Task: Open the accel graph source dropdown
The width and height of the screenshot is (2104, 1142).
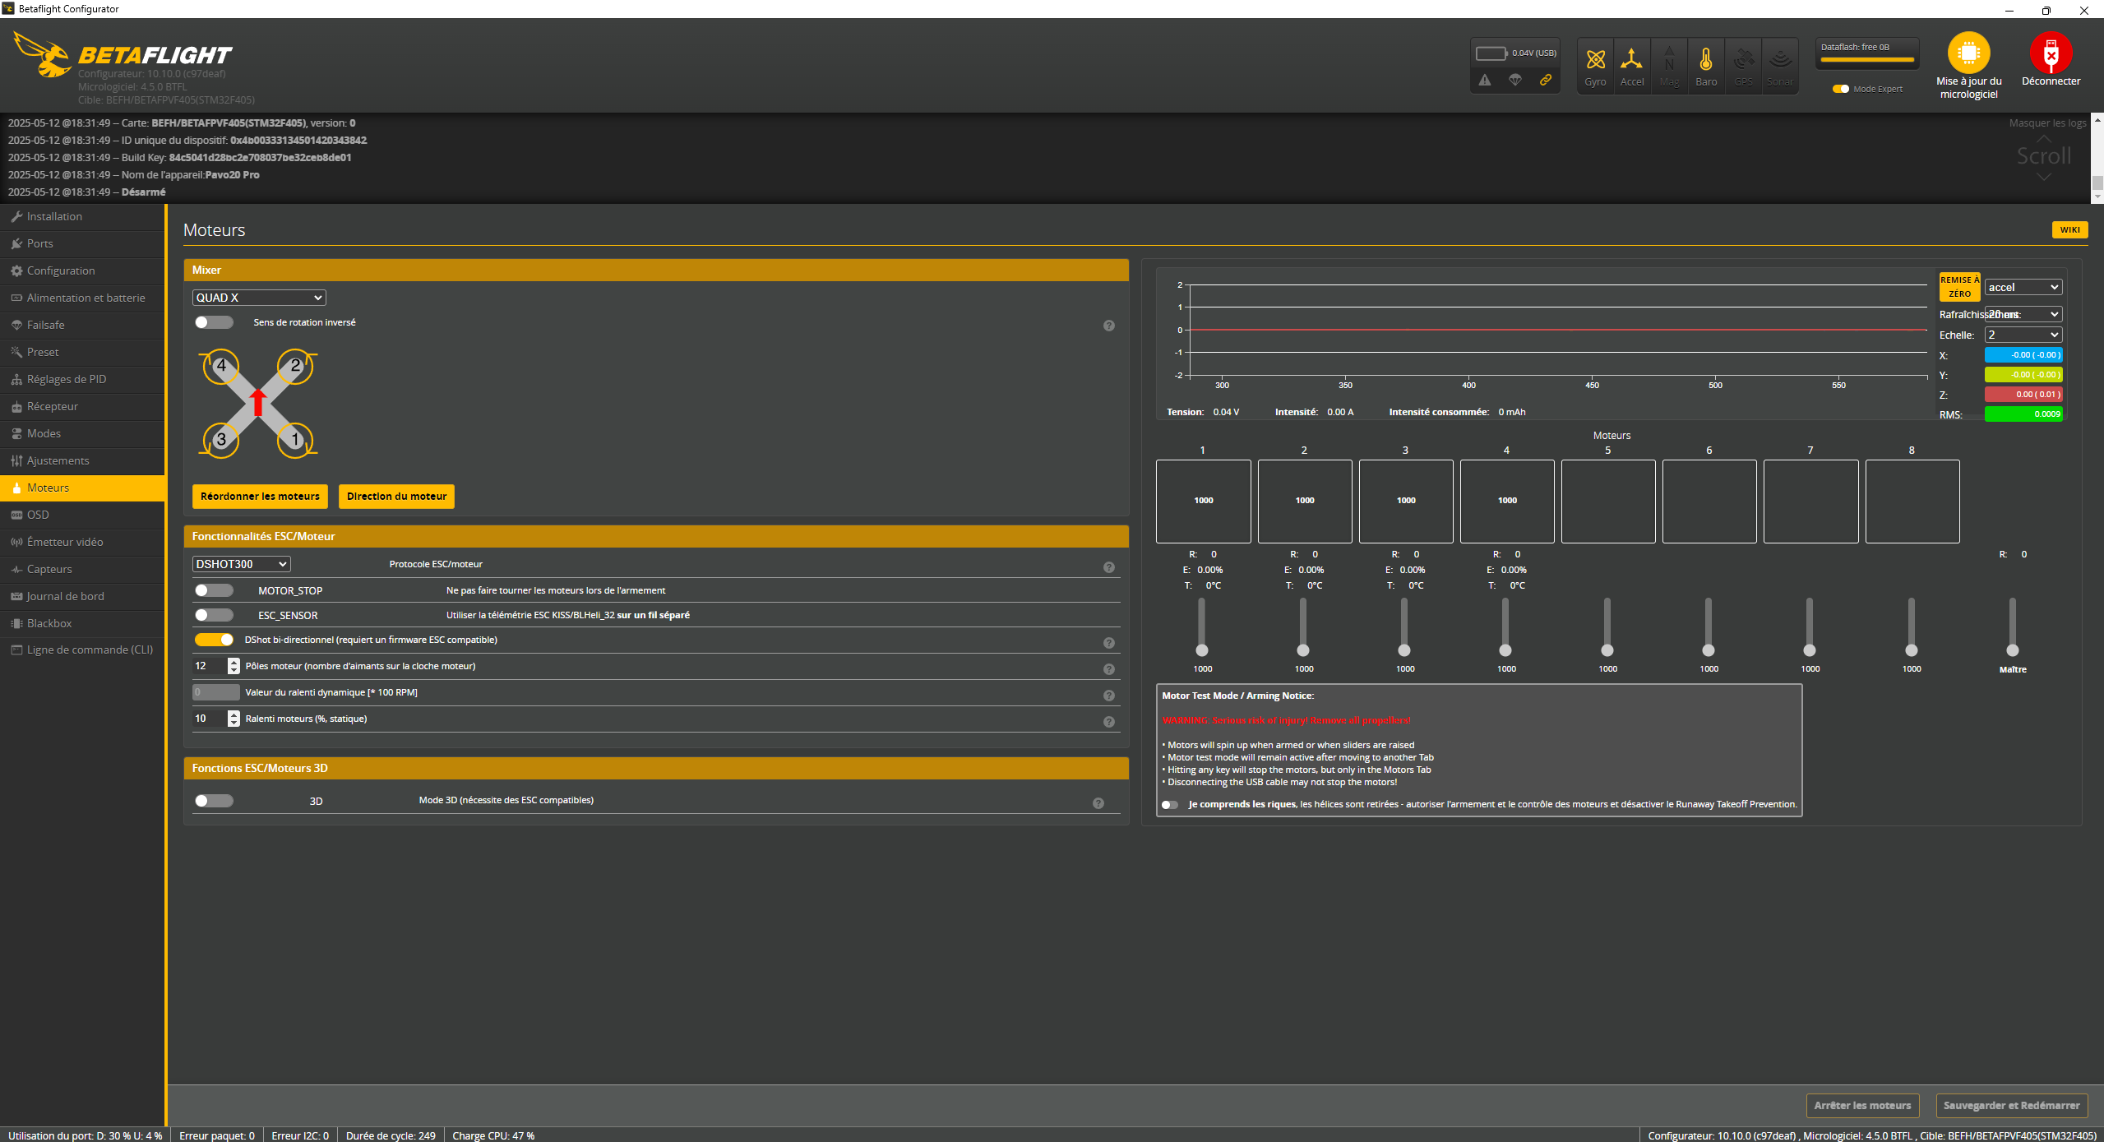Action: click(2023, 287)
